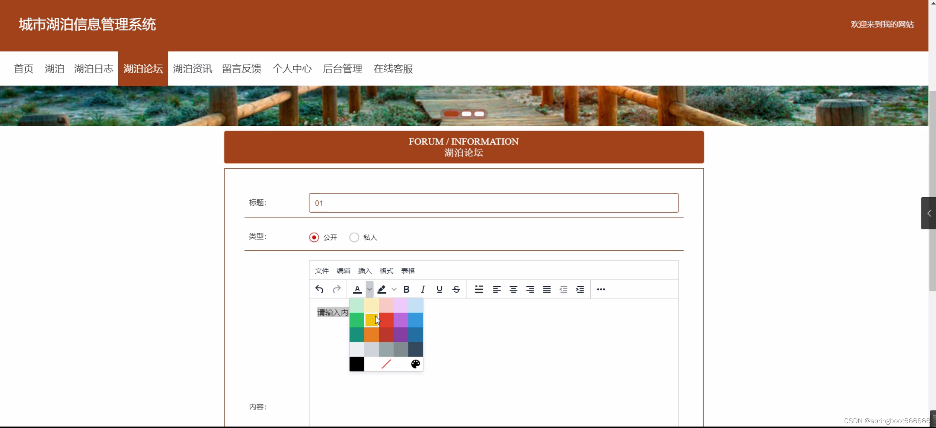This screenshot has height=428, width=936.
Task: Increase indent using the toolbar icon
Action: (580, 289)
